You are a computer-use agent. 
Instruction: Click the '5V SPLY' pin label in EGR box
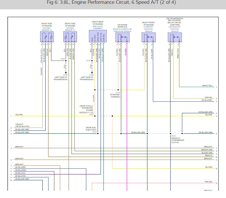tap(95, 38)
